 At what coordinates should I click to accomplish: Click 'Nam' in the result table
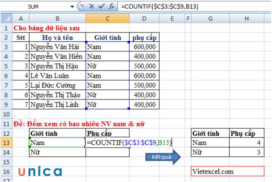point(210,143)
